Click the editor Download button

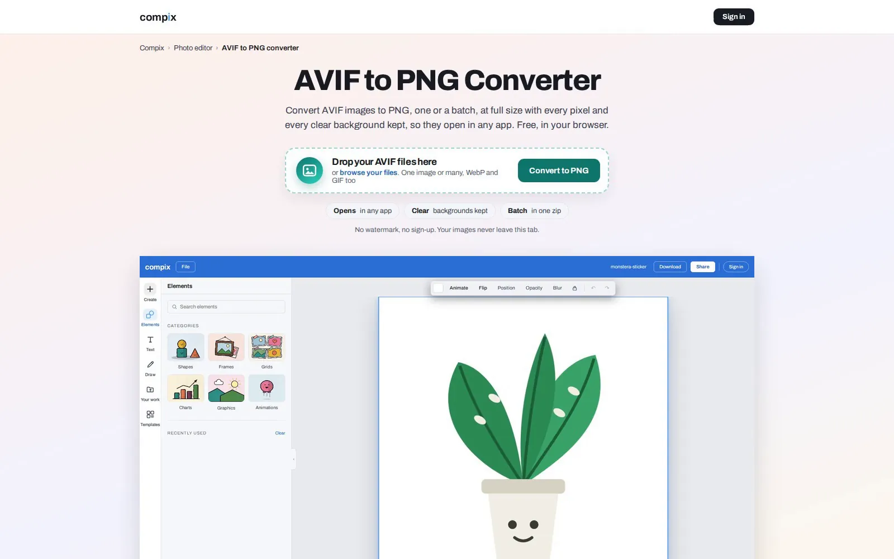(x=670, y=267)
